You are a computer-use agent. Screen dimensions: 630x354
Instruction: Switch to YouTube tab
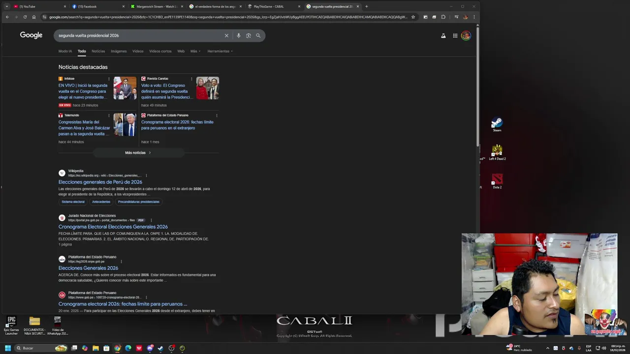39,6
